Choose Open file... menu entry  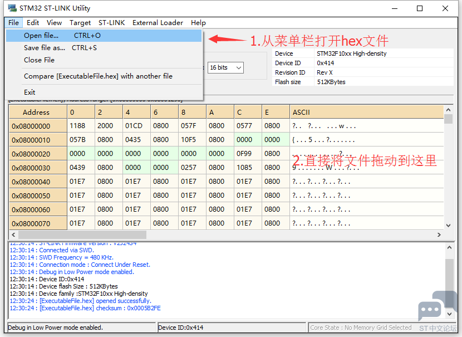[104, 36]
